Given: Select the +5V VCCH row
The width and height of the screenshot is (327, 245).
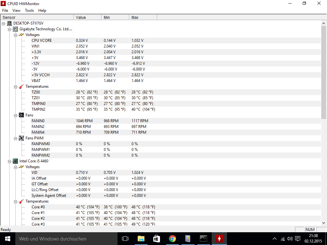Looking at the screenshot, I should pos(176,75).
